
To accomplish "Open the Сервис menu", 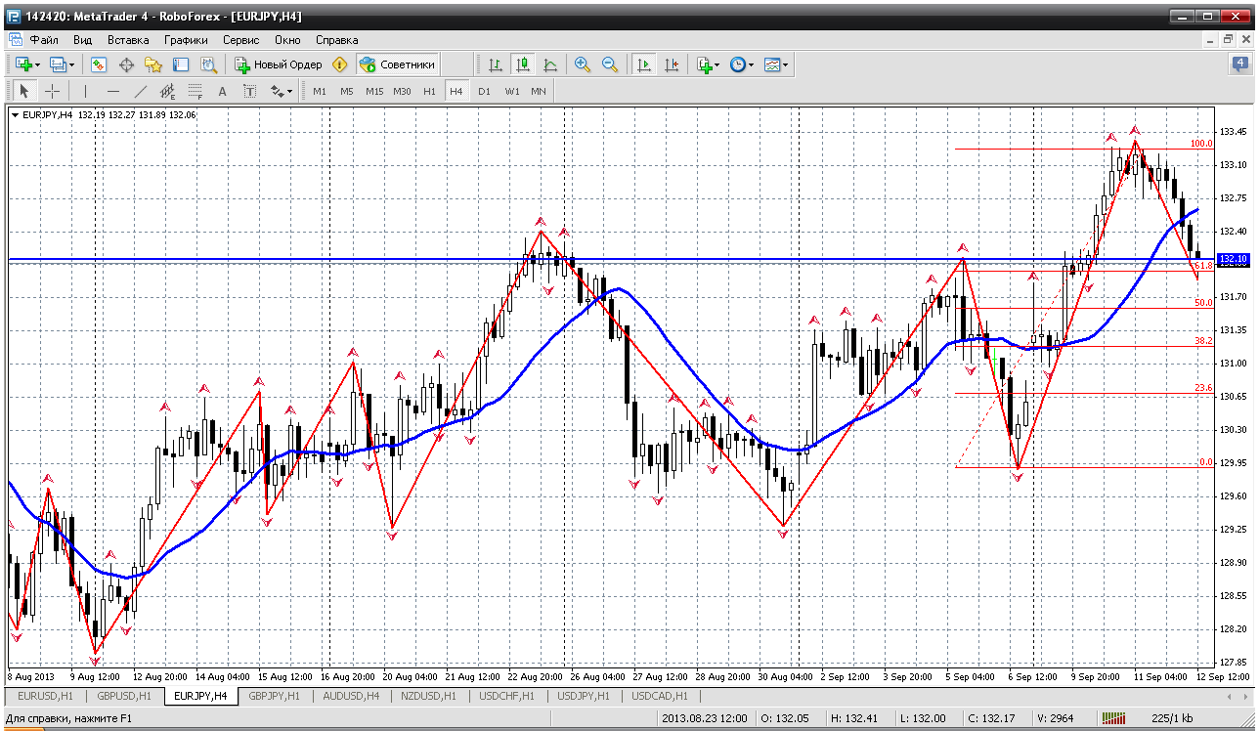I will (240, 40).
